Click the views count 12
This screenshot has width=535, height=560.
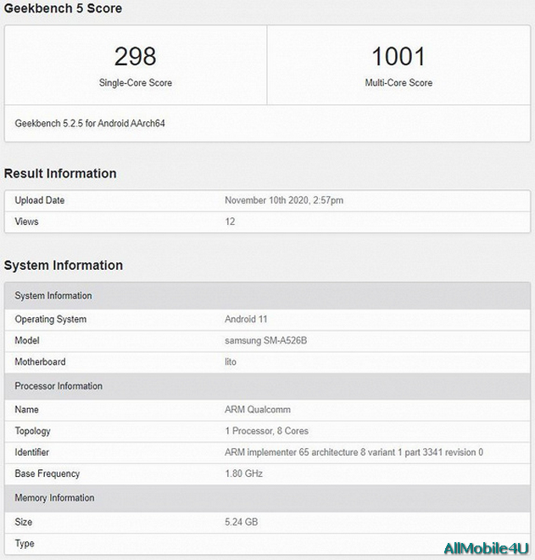tap(230, 221)
